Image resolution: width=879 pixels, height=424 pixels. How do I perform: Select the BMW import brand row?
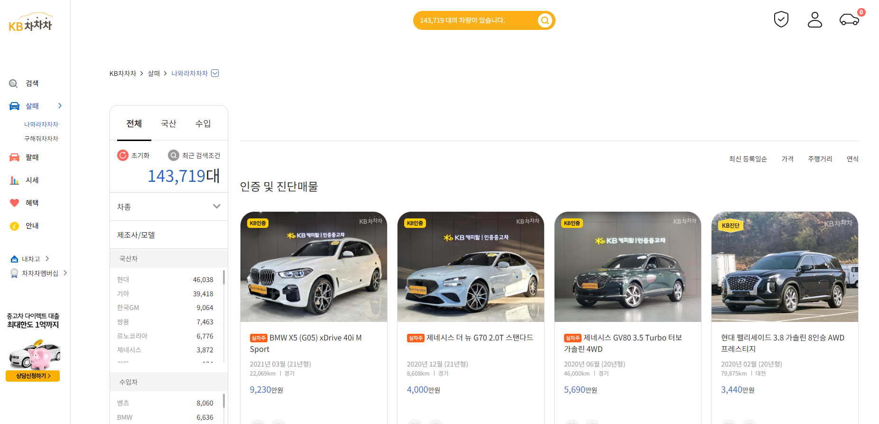tap(165, 417)
